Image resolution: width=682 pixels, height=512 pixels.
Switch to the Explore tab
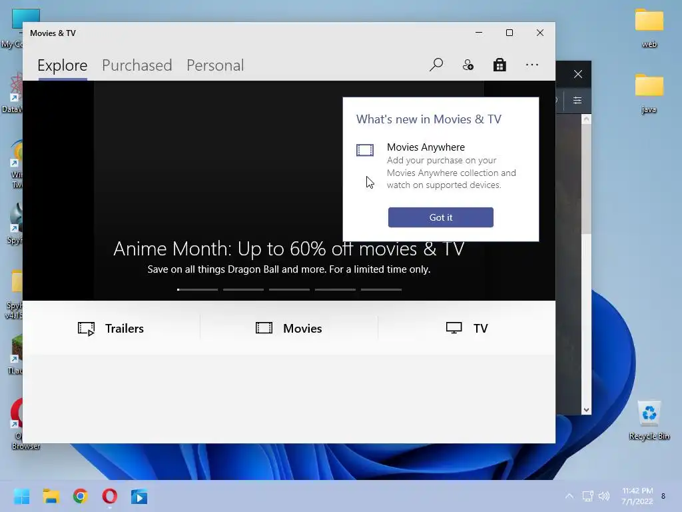[62, 65]
